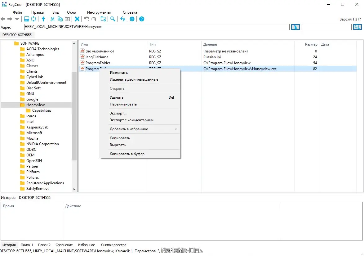Click the Paste icon in toolbar
The width and height of the screenshot is (364, 256).
tap(67, 19)
